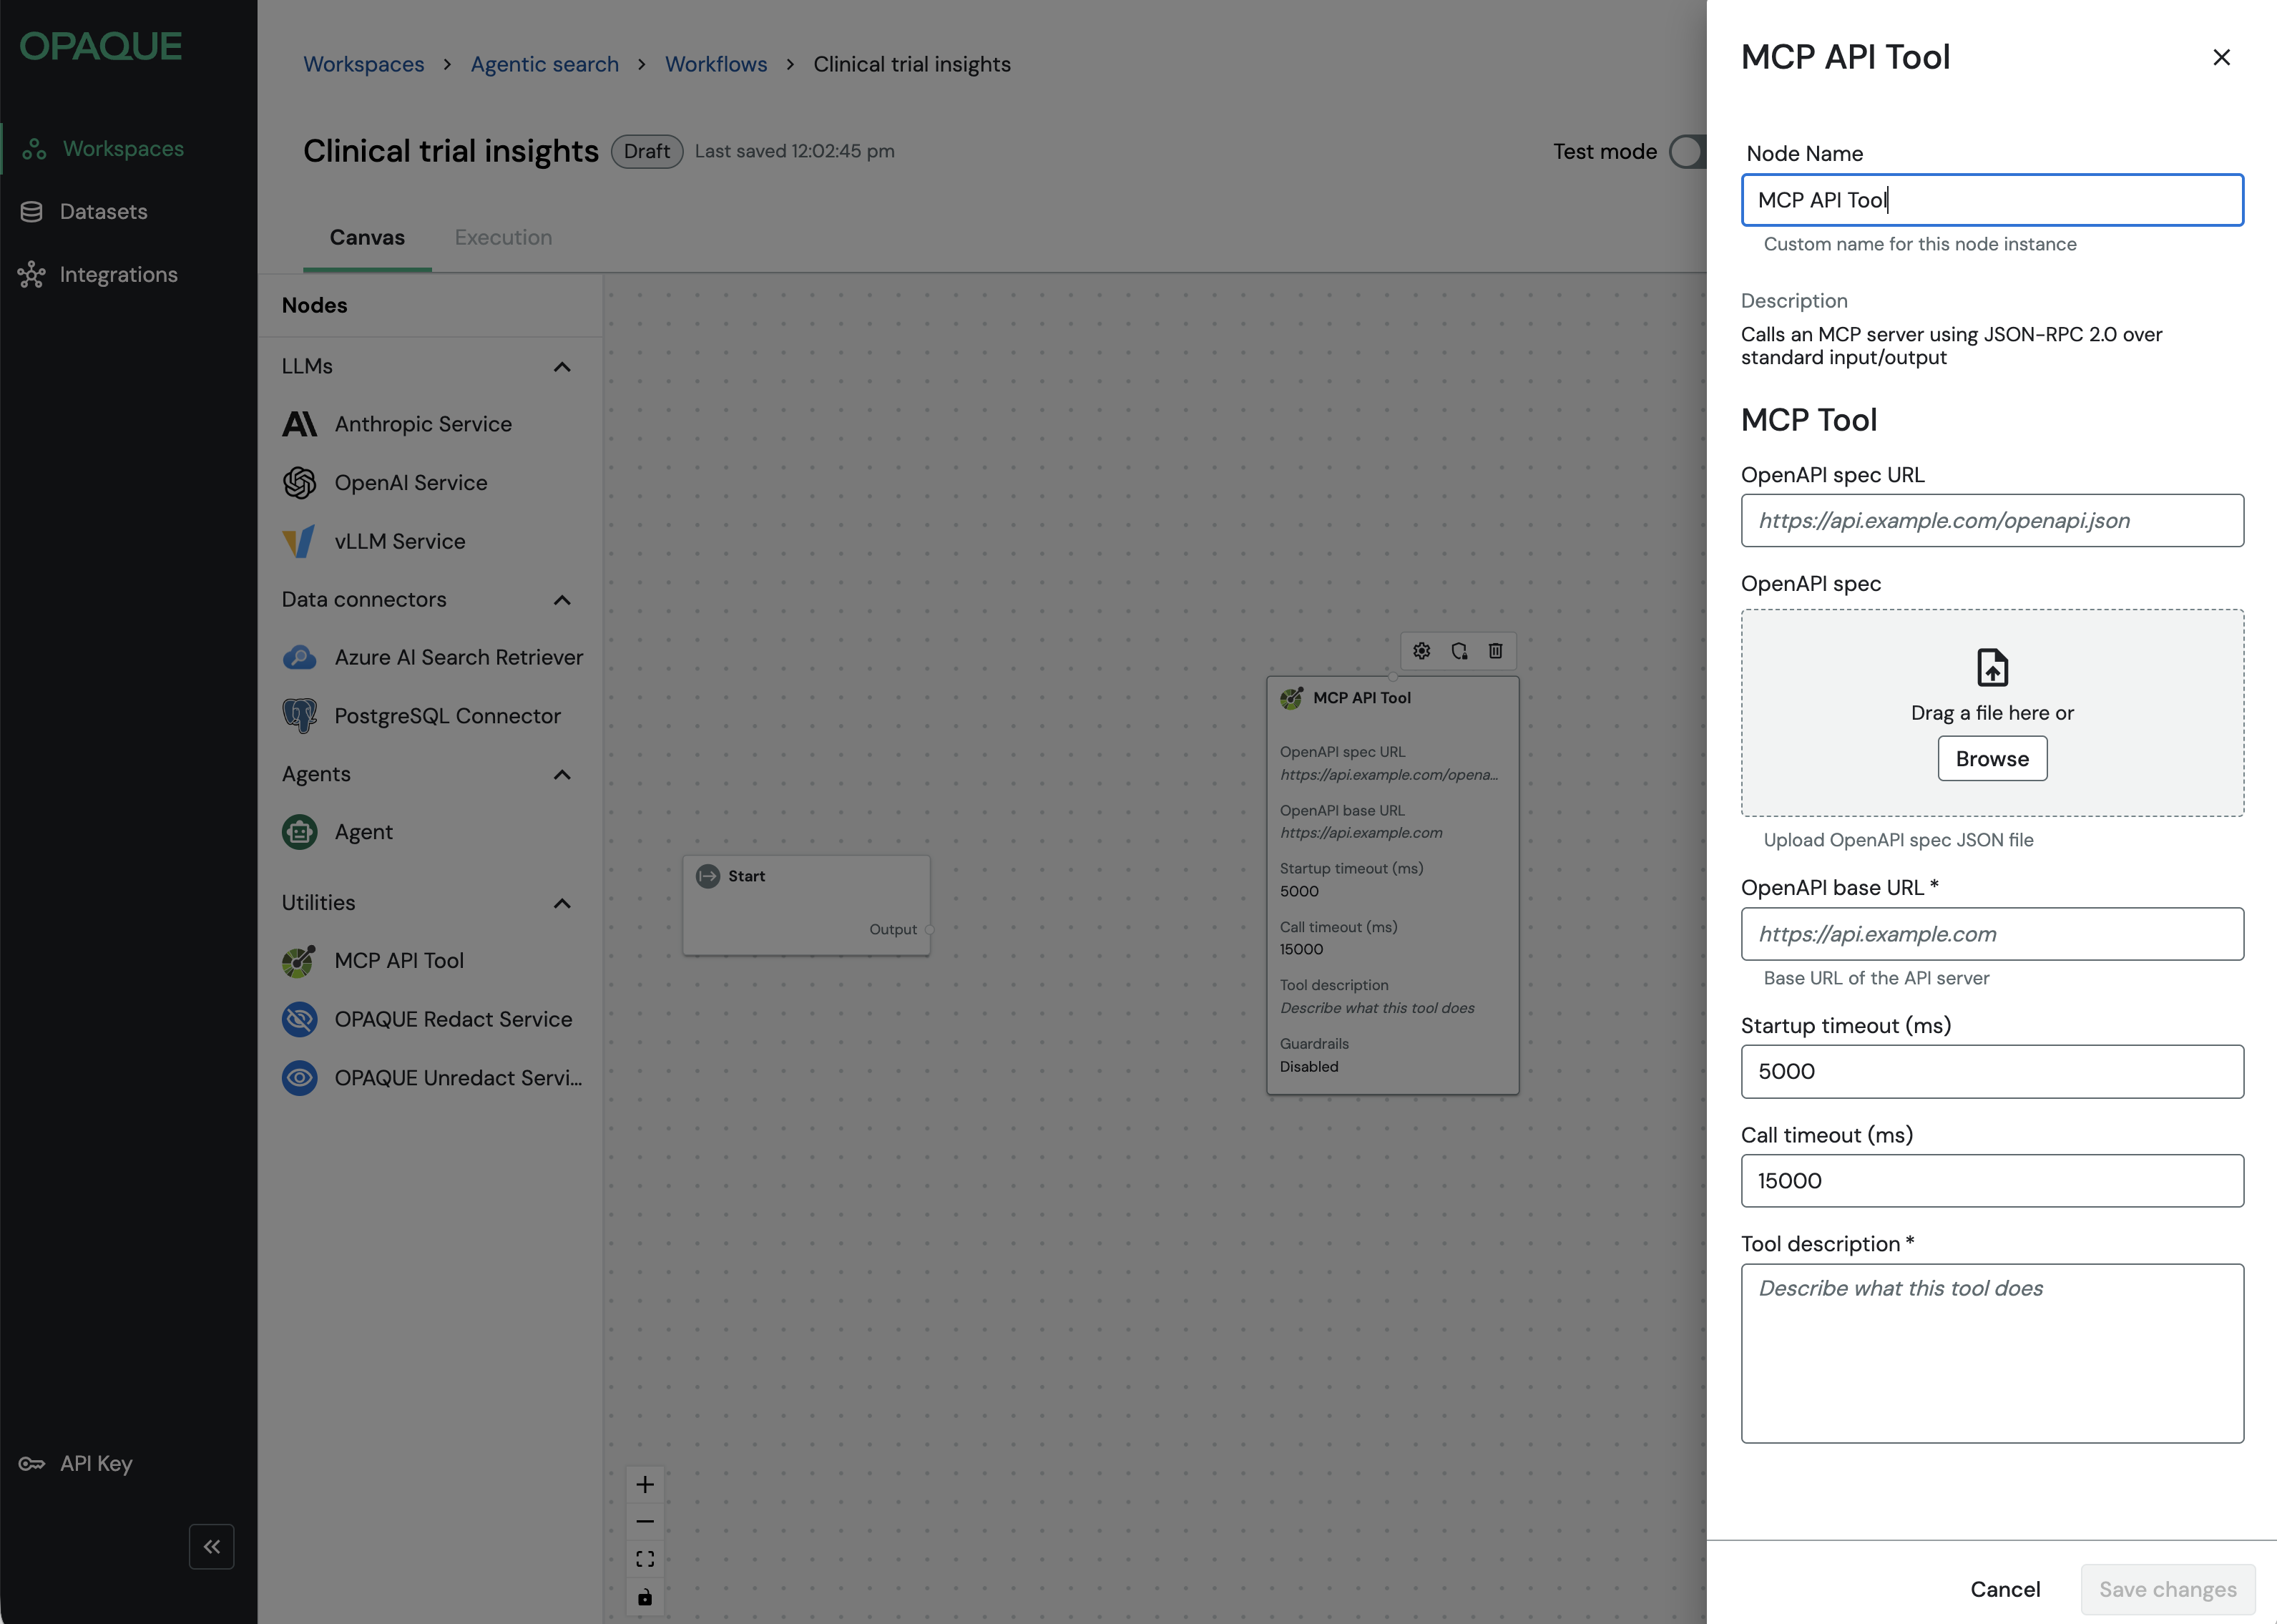Image resolution: width=2277 pixels, height=1624 pixels.
Task: Click the delete trash icon above the node
Action: click(x=1495, y=651)
